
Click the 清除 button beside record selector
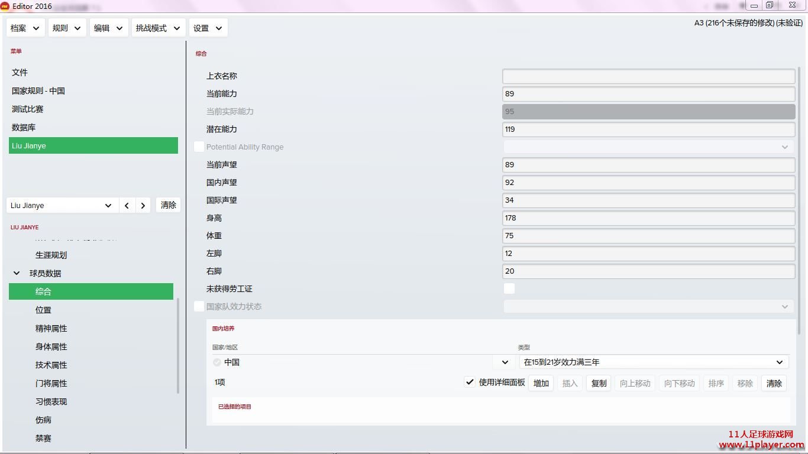click(x=169, y=205)
